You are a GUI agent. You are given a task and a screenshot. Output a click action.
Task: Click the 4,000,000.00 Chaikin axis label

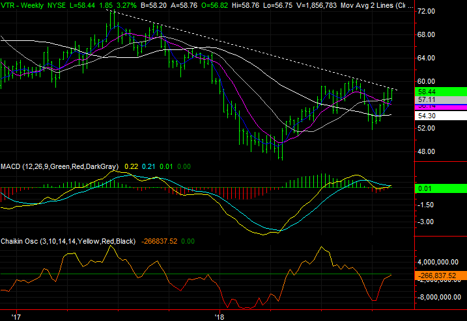[x=438, y=262]
